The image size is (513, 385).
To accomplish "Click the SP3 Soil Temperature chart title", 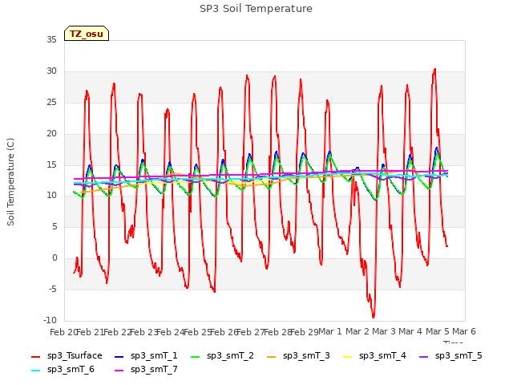I will pos(256,9).
